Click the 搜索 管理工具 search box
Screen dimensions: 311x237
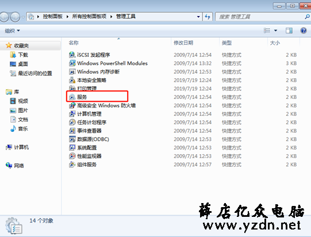coord(260,17)
